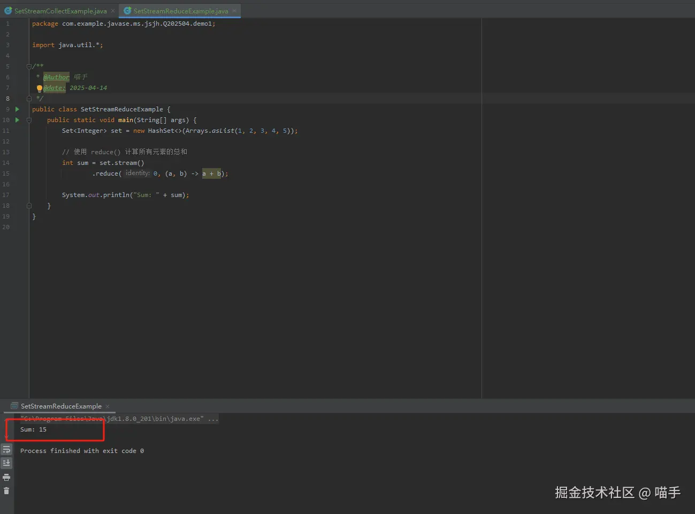Click the highlighted a + b lambda expression
The width and height of the screenshot is (695, 514).
coord(211,173)
